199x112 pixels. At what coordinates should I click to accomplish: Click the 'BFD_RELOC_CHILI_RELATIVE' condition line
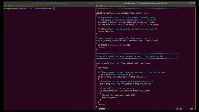(125, 91)
